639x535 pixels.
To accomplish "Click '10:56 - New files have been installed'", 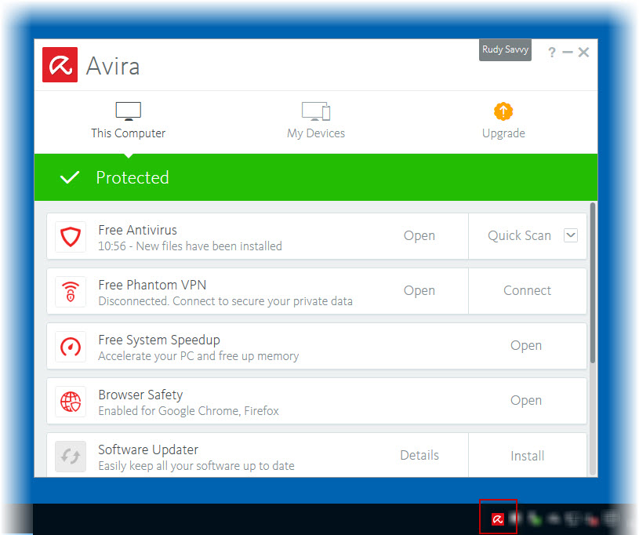I will click(190, 246).
